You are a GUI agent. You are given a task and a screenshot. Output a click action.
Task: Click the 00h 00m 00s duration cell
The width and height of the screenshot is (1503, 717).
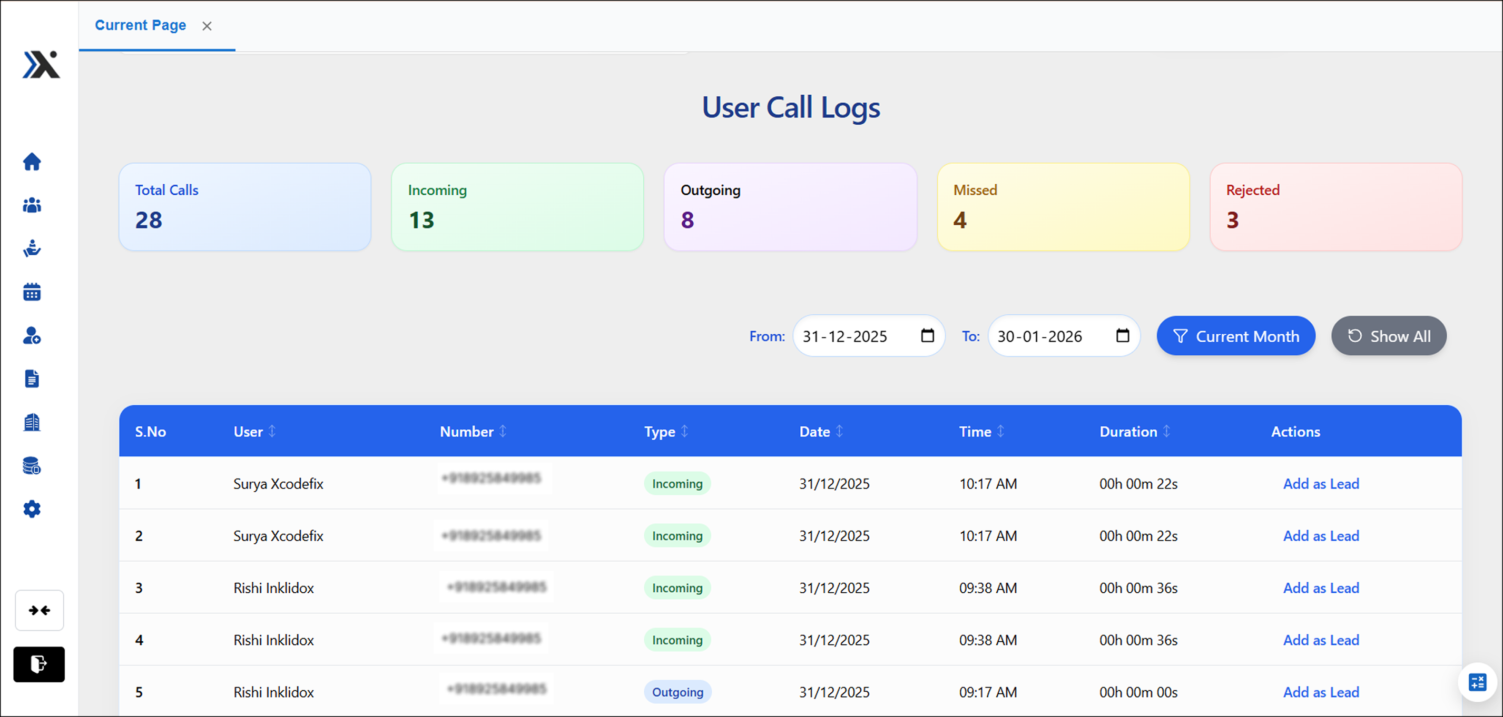(1138, 692)
